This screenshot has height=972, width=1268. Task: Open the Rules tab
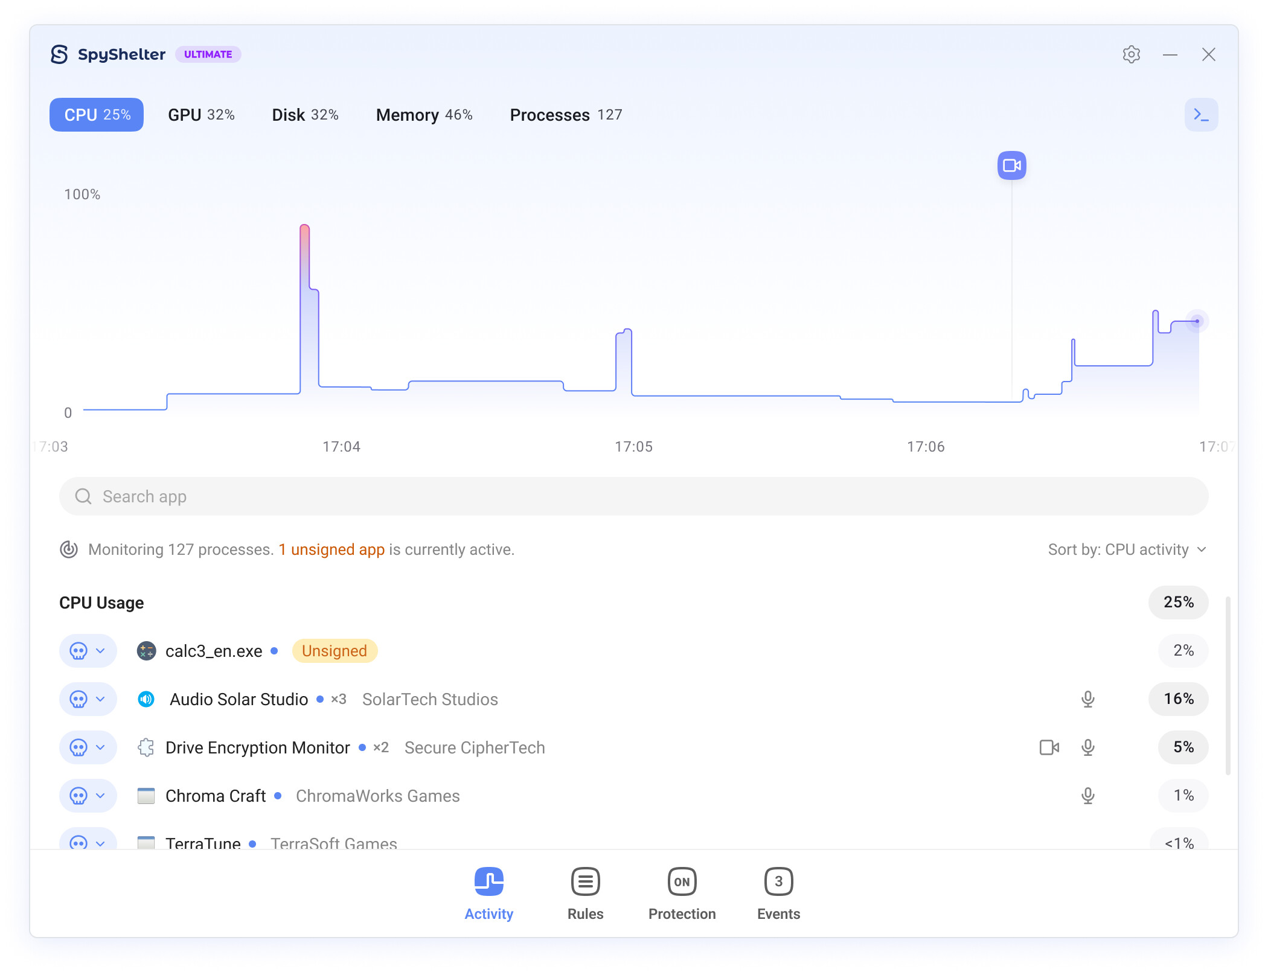tap(585, 895)
